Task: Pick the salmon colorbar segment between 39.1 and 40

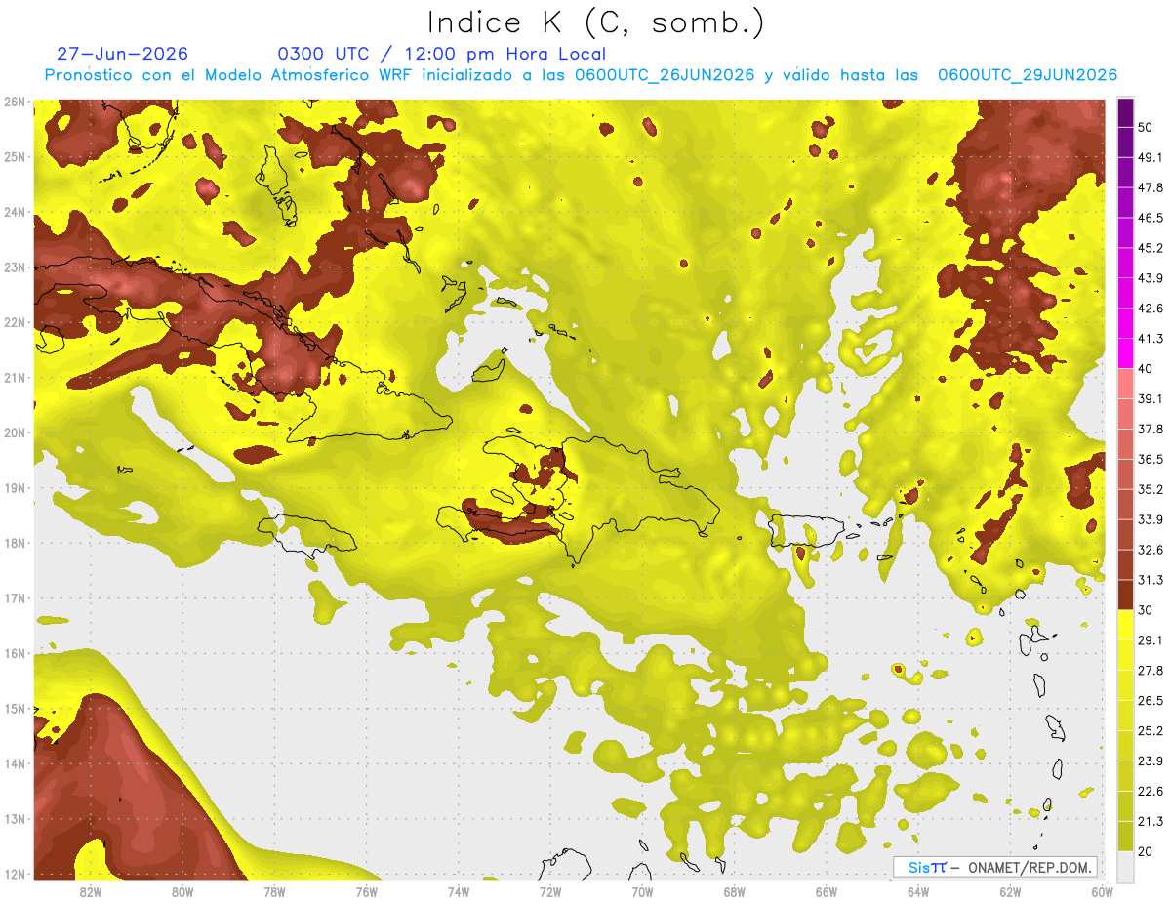Action: 1125,383
